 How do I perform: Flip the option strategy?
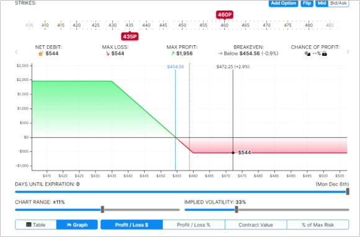307,3
